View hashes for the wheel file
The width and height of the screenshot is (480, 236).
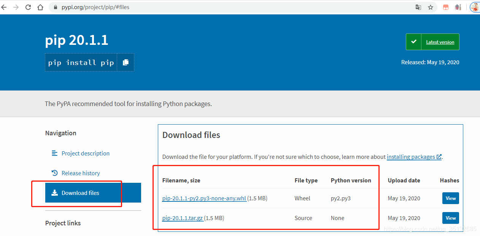coord(450,198)
